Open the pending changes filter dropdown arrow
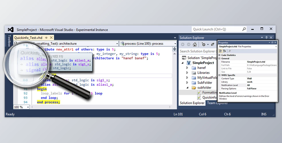The height and width of the screenshot is (143, 282). click(208, 45)
